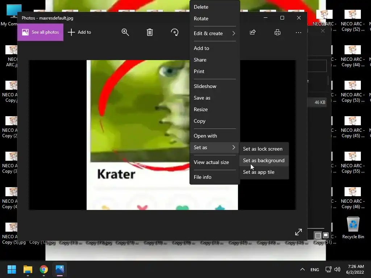Viewport: 371px width, 278px height.
Task: Click the 46 KB size entry behind Photos
Action: (320, 102)
